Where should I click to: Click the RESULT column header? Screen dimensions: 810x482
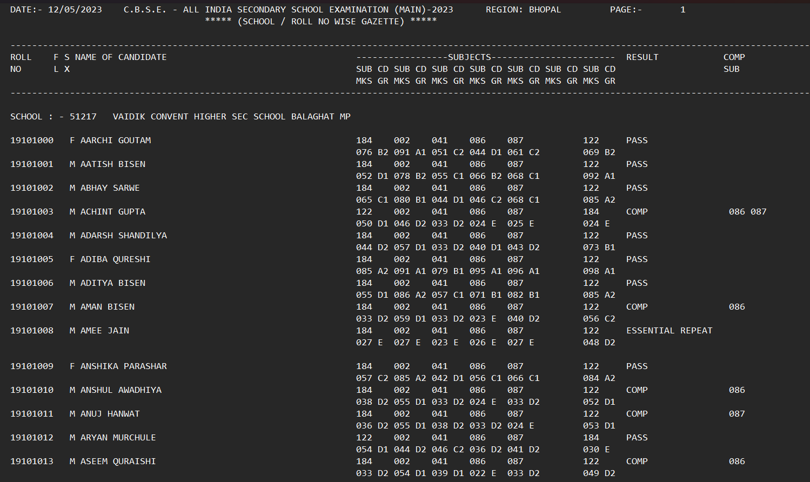pos(642,57)
